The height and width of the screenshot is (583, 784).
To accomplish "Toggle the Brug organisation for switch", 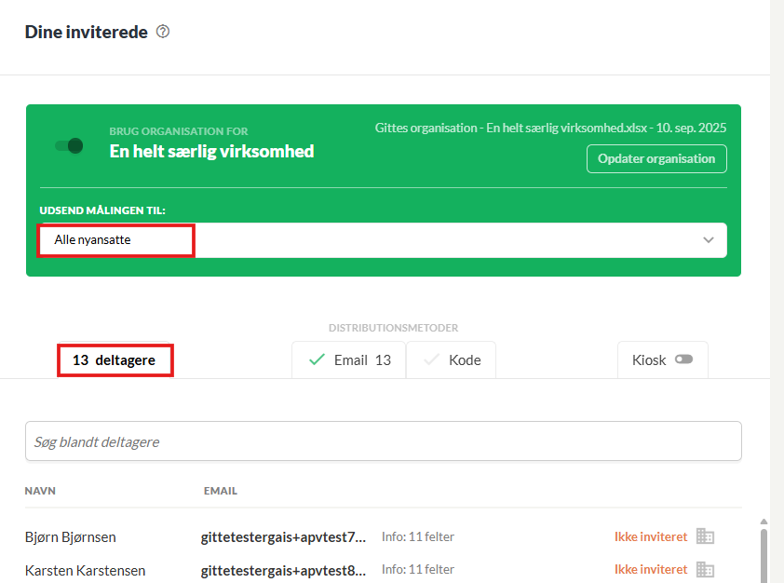I will click(69, 146).
